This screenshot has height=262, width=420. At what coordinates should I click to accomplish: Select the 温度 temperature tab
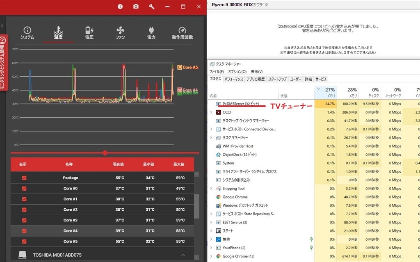pos(58,33)
